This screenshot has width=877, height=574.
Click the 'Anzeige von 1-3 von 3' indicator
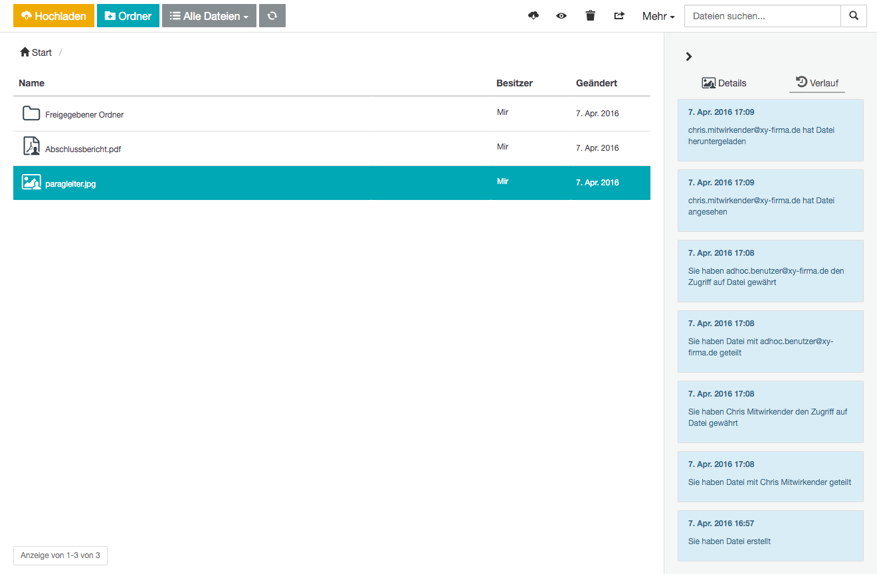(x=60, y=555)
